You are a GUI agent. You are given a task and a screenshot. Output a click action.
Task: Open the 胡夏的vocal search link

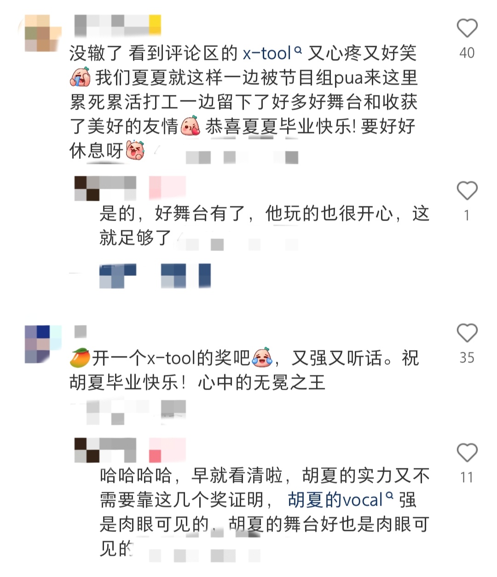tap(341, 500)
